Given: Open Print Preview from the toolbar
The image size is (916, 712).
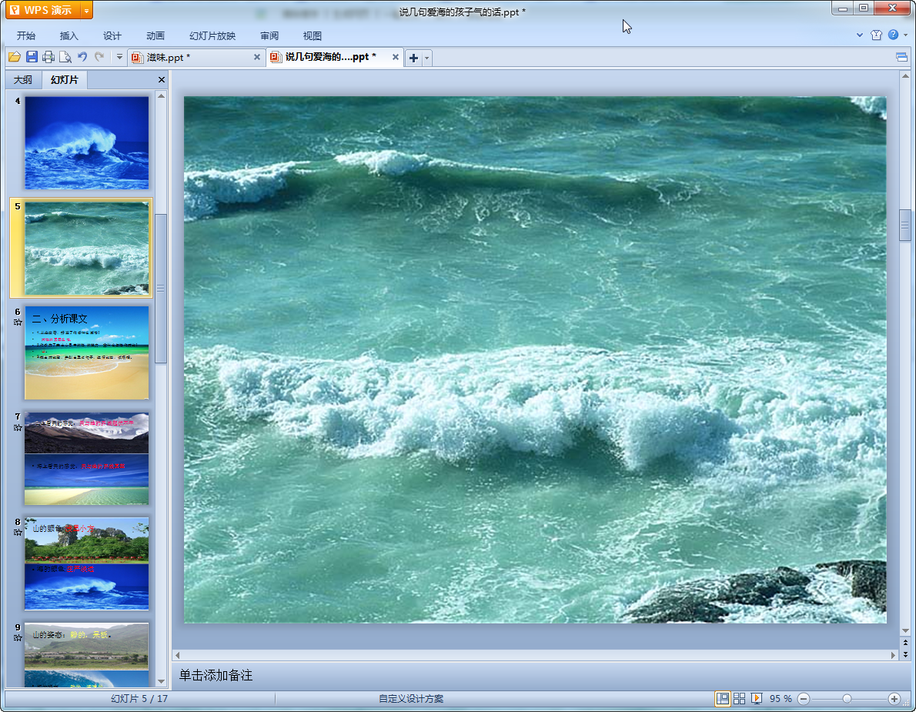Looking at the screenshot, I should point(65,57).
